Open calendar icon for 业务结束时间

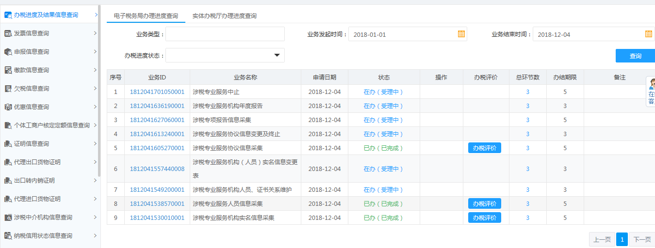click(648, 34)
